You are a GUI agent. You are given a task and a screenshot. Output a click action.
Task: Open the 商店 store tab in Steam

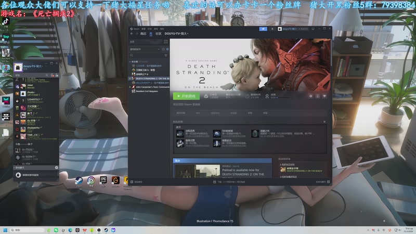click(144, 34)
